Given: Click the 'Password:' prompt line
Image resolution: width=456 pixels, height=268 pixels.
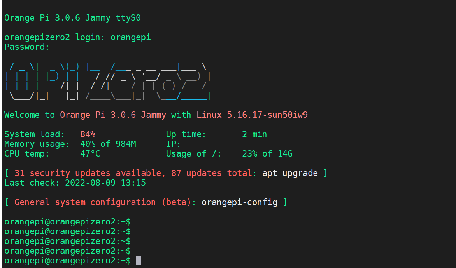Looking at the screenshot, I should [x=27, y=47].
